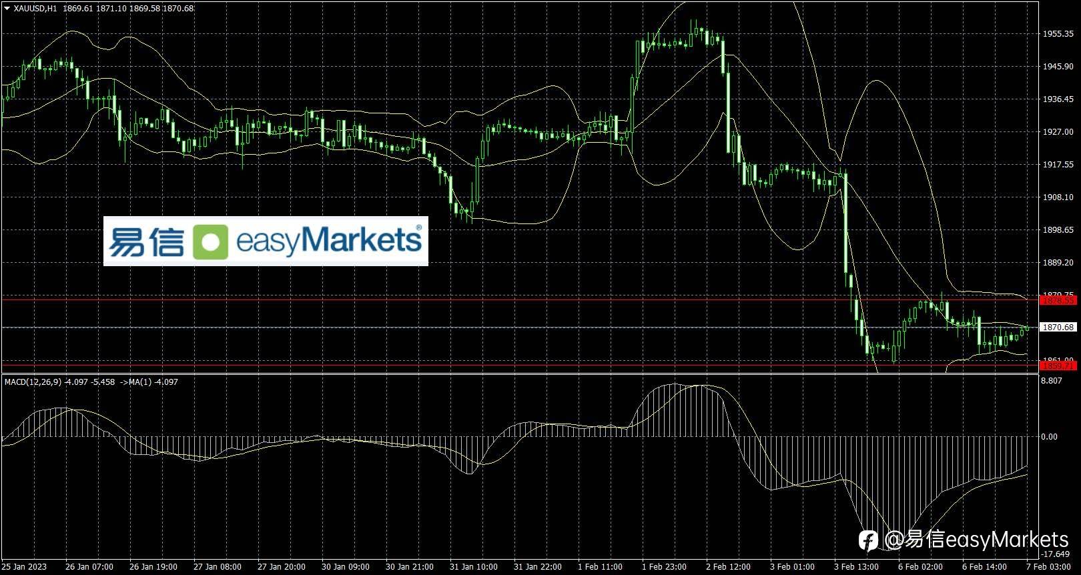The width and height of the screenshot is (1081, 575).
Task: Click the 1945.90 price axis label
Action: [x=1059, y=67]
